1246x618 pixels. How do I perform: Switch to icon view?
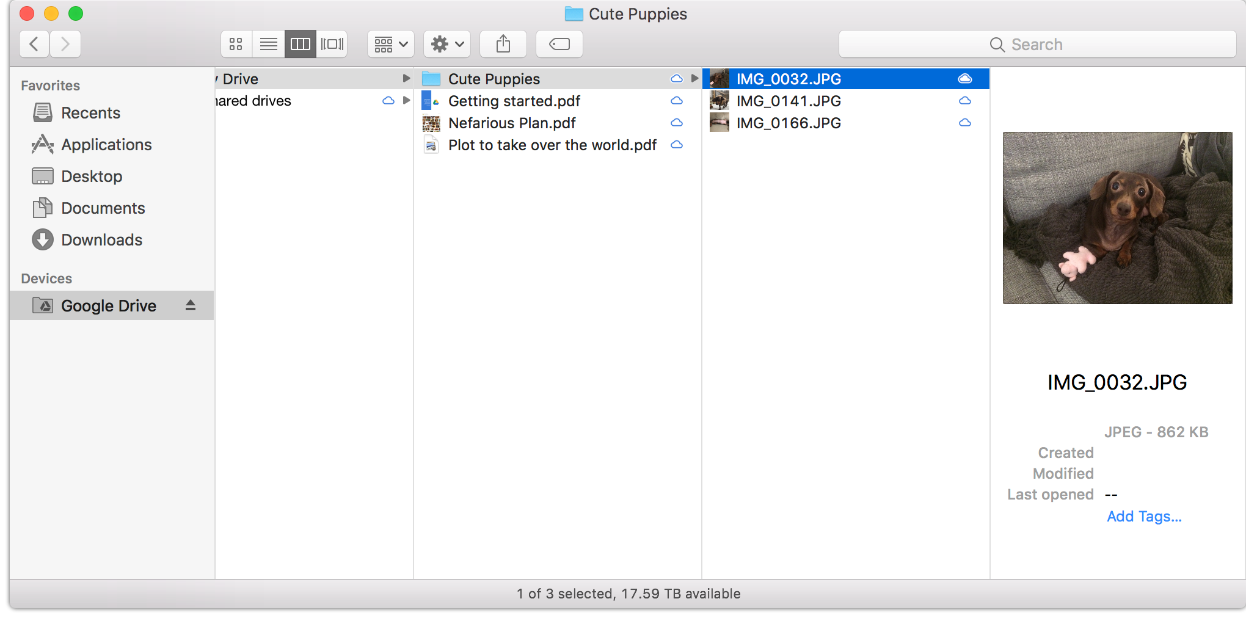236,44
